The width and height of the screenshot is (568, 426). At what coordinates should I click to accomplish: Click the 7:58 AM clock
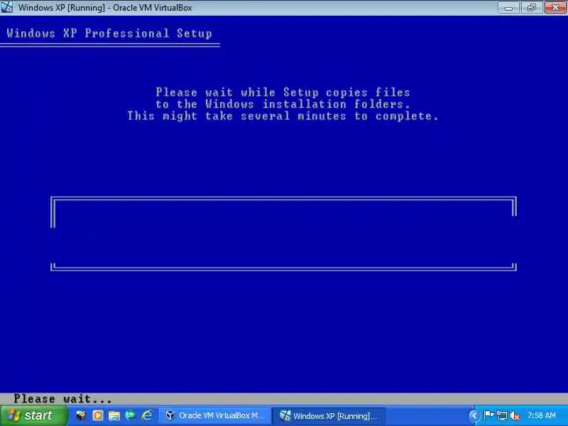[542, 415]
